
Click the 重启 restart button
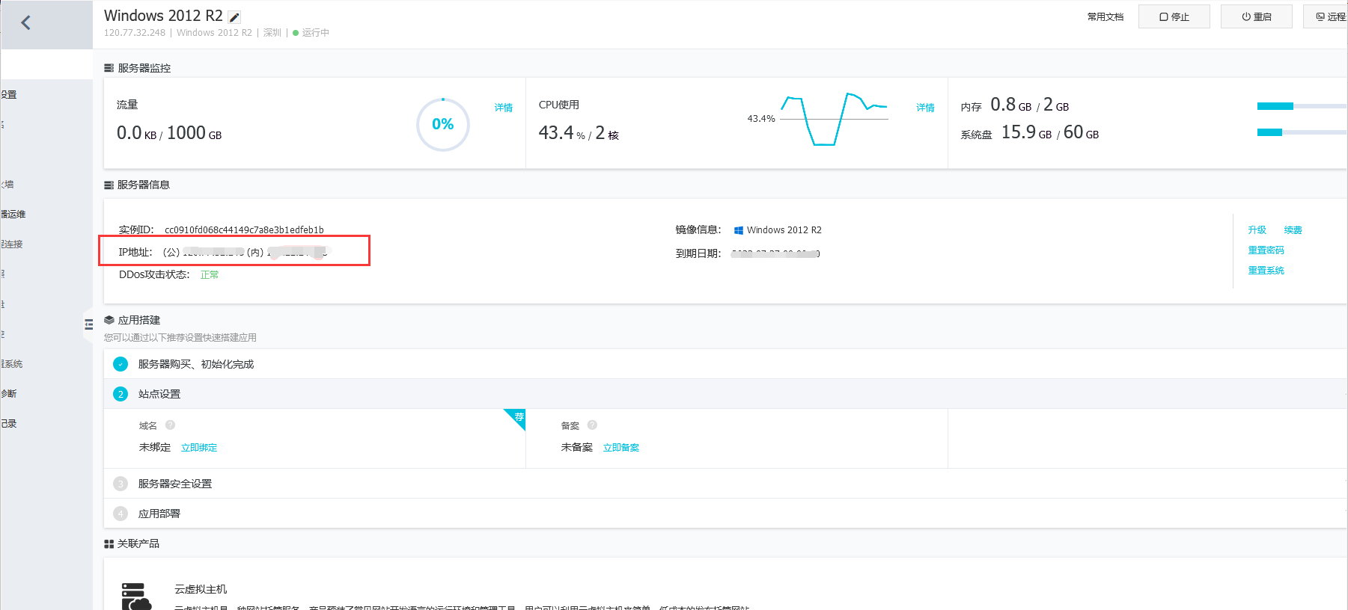[1256, 16]
